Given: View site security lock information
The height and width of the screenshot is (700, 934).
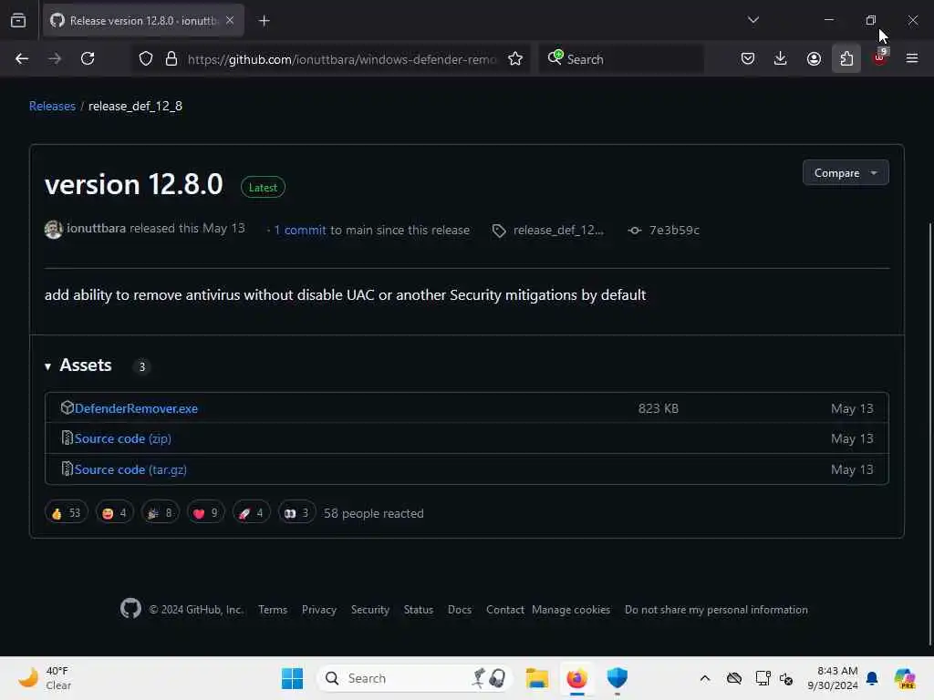Looking at the screenshot, I should [171, 59].
